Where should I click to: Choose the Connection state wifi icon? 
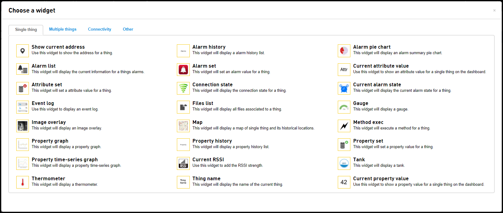183,88
